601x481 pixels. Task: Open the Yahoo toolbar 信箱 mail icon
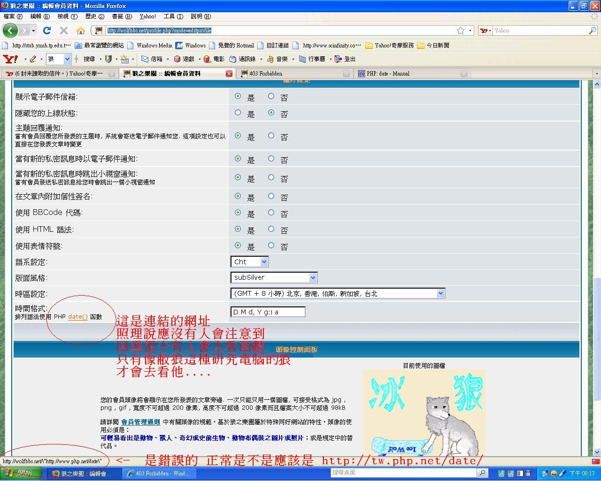click(x=146, y=59)
